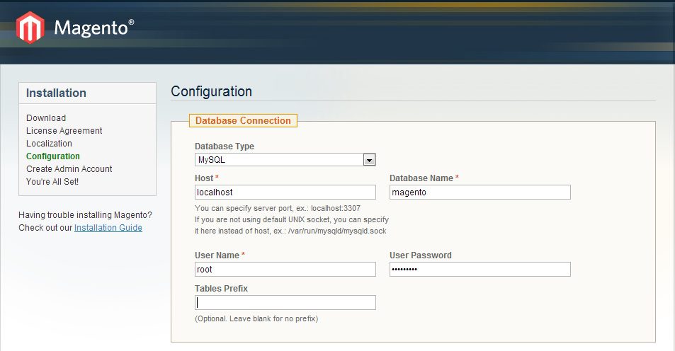Click the 'localhost:3307' port hint text
This screenshot has height=351, width=675.
tap(336, 208)
